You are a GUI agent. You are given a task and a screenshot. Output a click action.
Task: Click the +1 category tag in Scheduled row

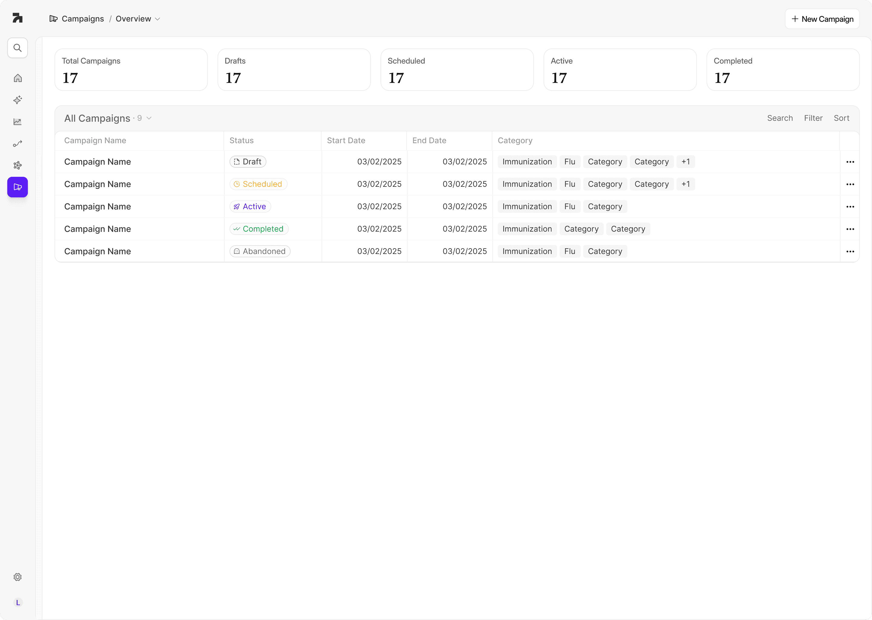point(685,184)
